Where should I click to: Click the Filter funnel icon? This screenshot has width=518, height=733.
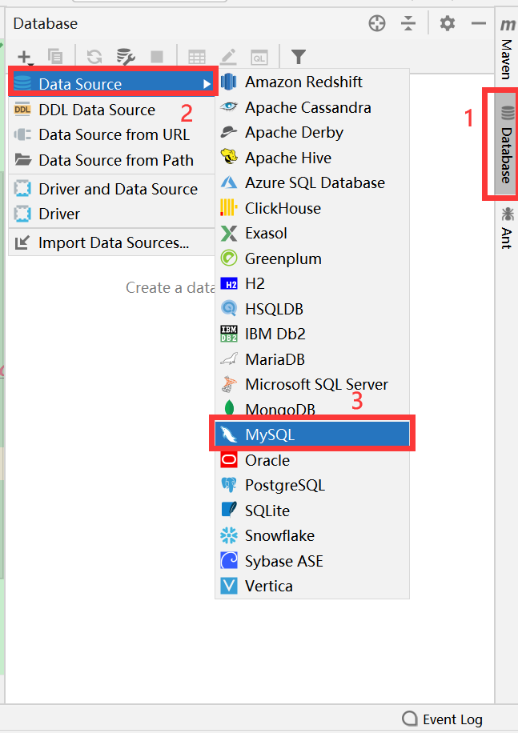[299, 57]
